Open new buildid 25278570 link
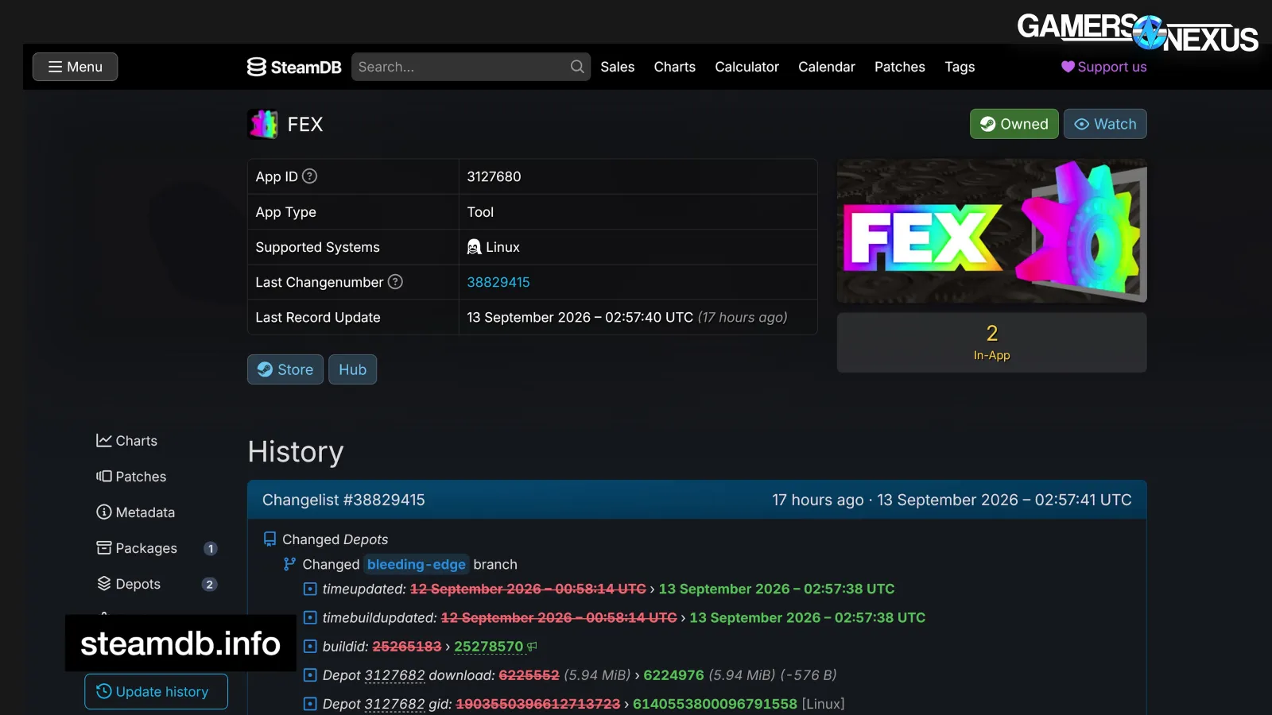 click(488, 647)
